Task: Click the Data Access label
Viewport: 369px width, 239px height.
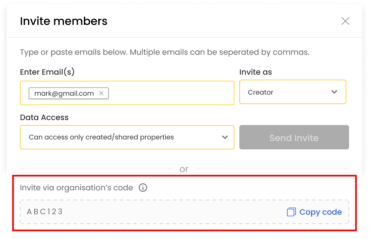Action: coord(44,117)
